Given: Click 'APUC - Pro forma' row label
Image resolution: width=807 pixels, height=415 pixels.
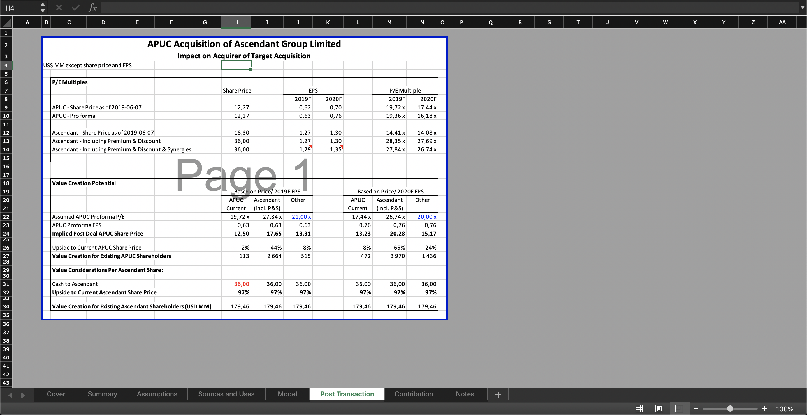Looking at the screenshot, I should 74,116.
